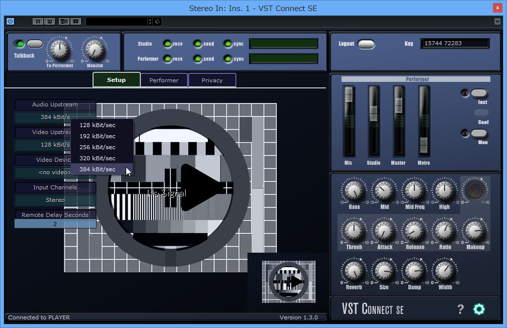Select 128 kBit/sec from the list

click(x=102, y=125)
